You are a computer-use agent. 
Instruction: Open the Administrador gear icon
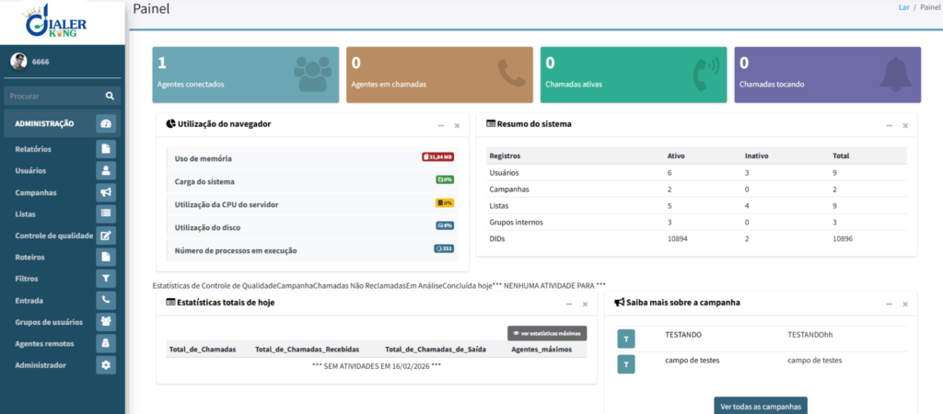pos(106,365)
